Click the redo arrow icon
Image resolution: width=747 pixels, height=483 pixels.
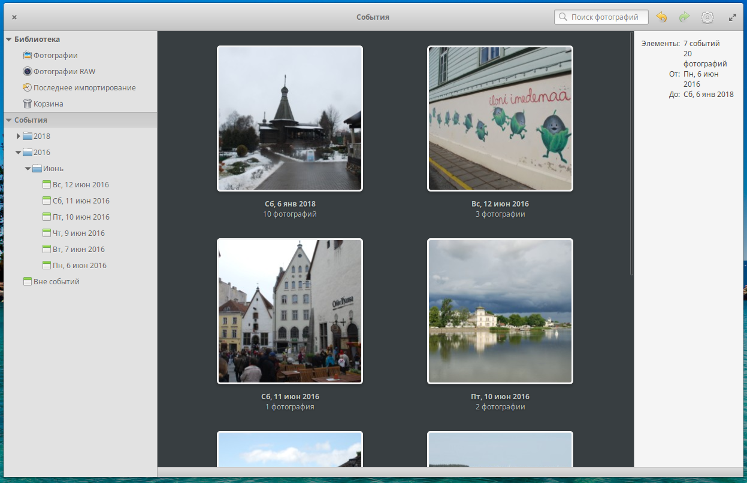point(684,17)
